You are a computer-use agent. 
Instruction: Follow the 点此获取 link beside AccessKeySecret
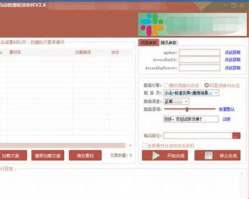coord(232,68)
